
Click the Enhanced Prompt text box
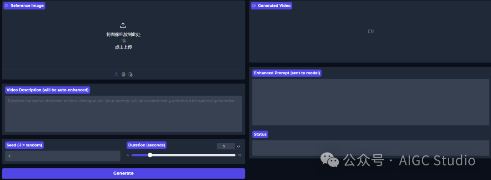click(x=371, y=102)
